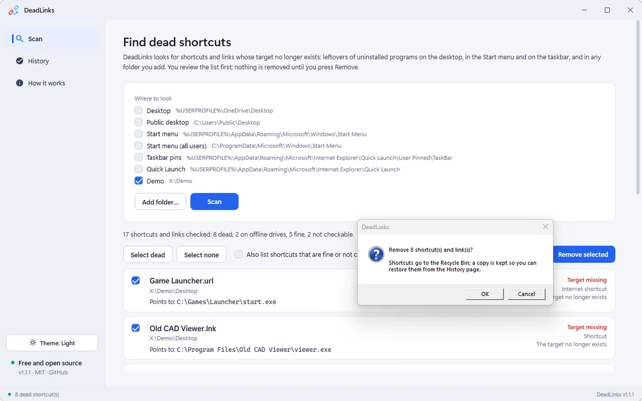Tick the Start menu (all users) checkbox
The image size is (642, 401).
[x=139, y=145]
